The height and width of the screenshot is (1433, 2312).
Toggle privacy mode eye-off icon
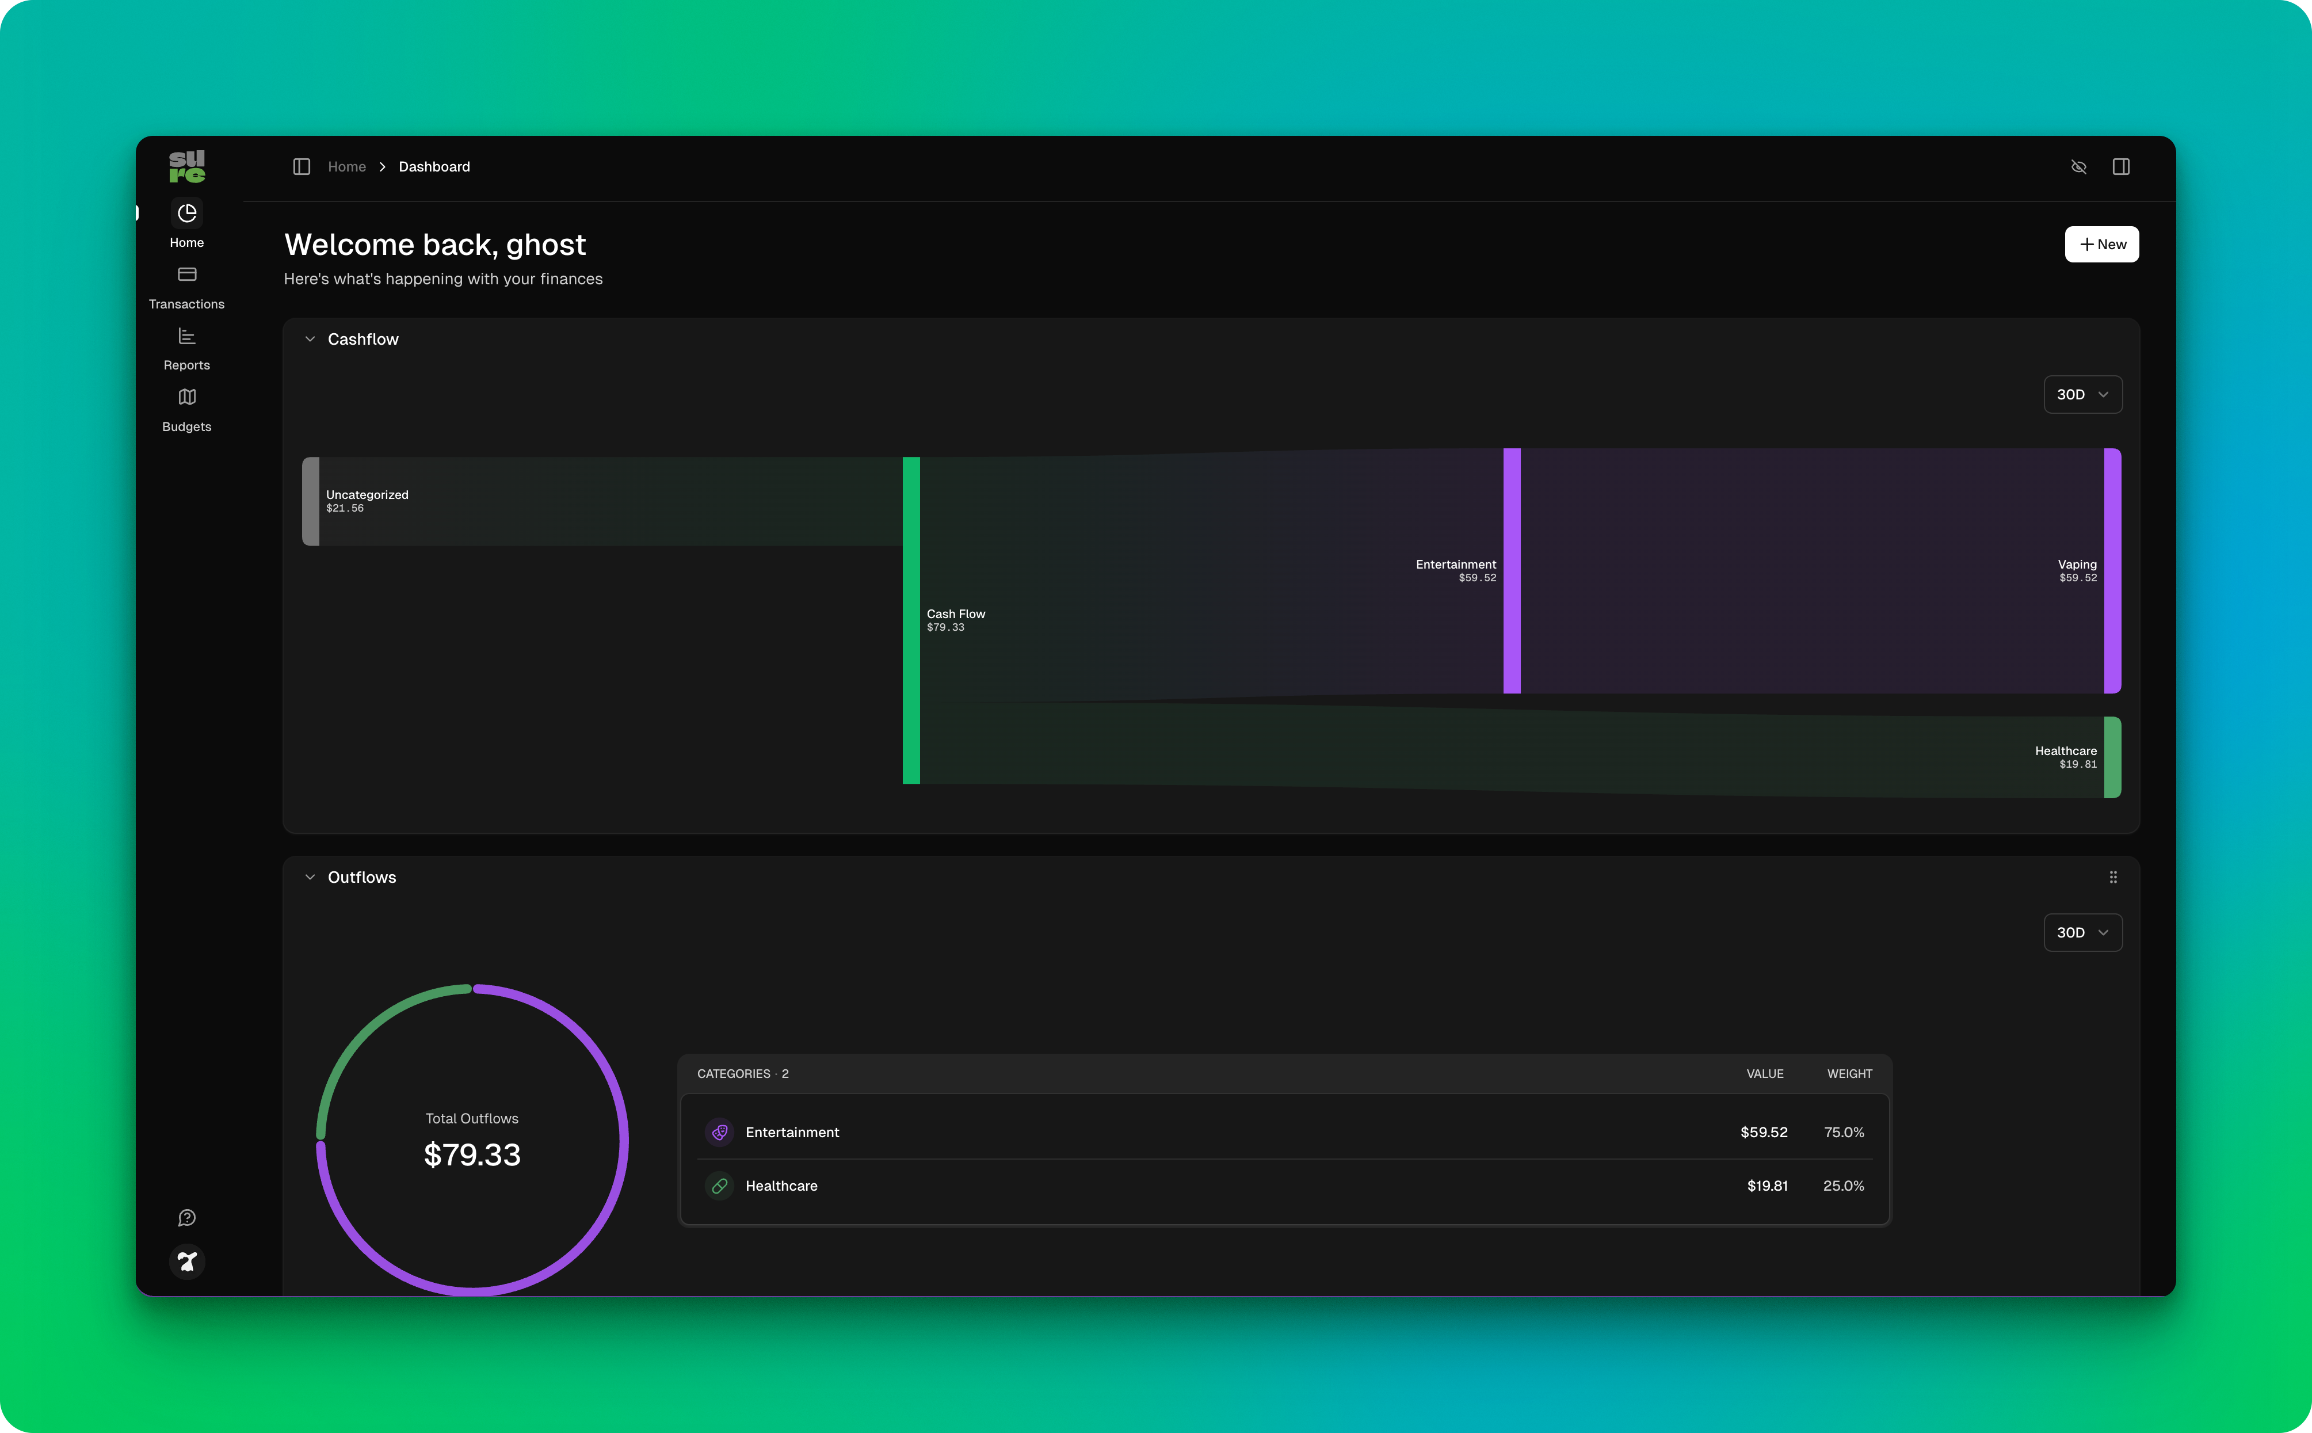(x=2079, y=167)
